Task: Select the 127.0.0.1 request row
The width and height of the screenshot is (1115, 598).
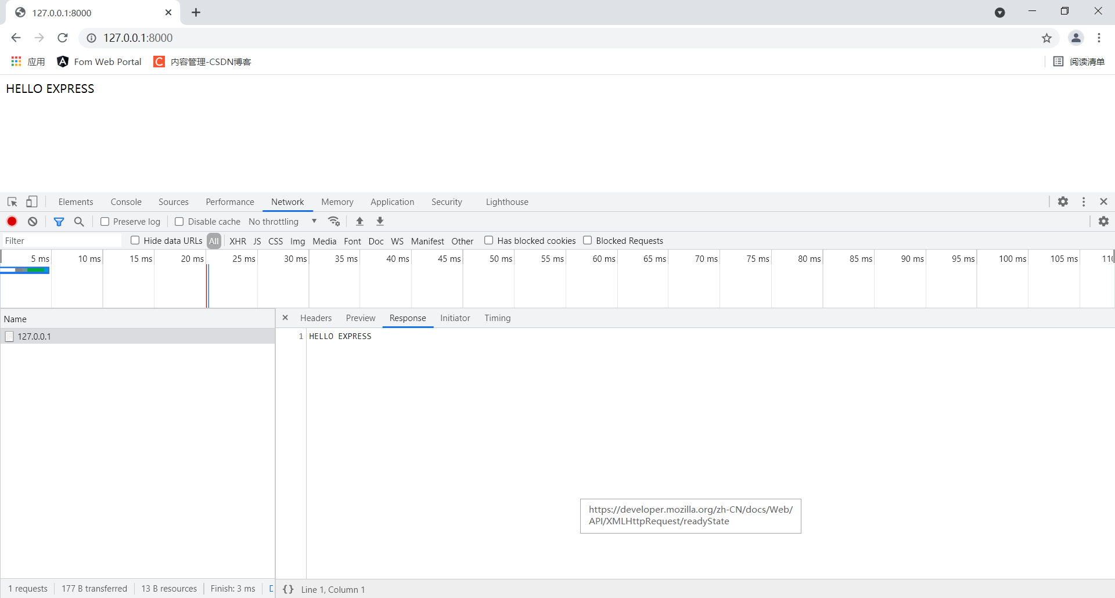Action: tap(138, 336)
